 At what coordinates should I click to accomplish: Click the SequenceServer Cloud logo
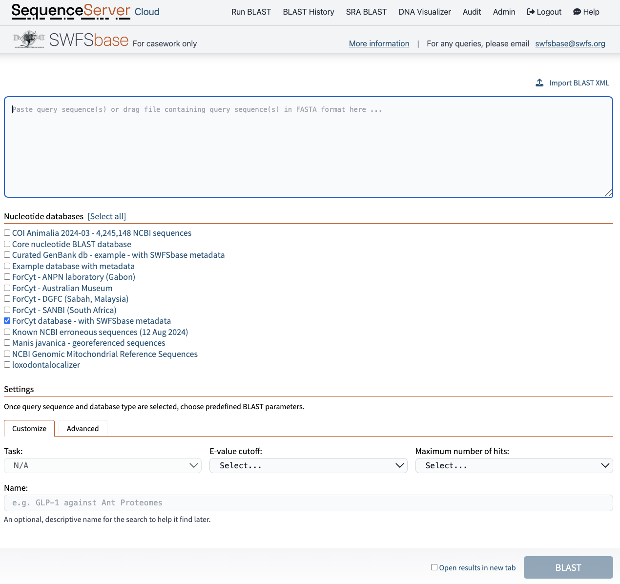[85, 11]
